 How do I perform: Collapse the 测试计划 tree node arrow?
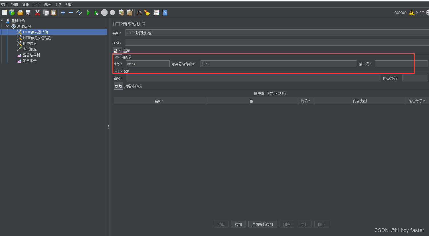(2, 20)
